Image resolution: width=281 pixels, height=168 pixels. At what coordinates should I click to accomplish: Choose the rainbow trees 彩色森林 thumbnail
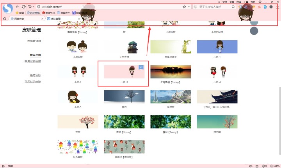[x=78, y=147]
